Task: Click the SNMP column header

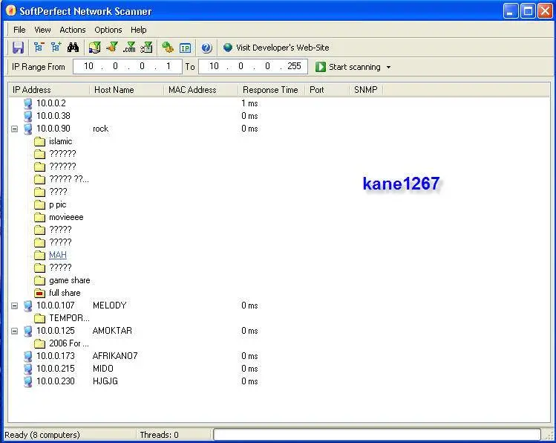Action: [366, 90]
